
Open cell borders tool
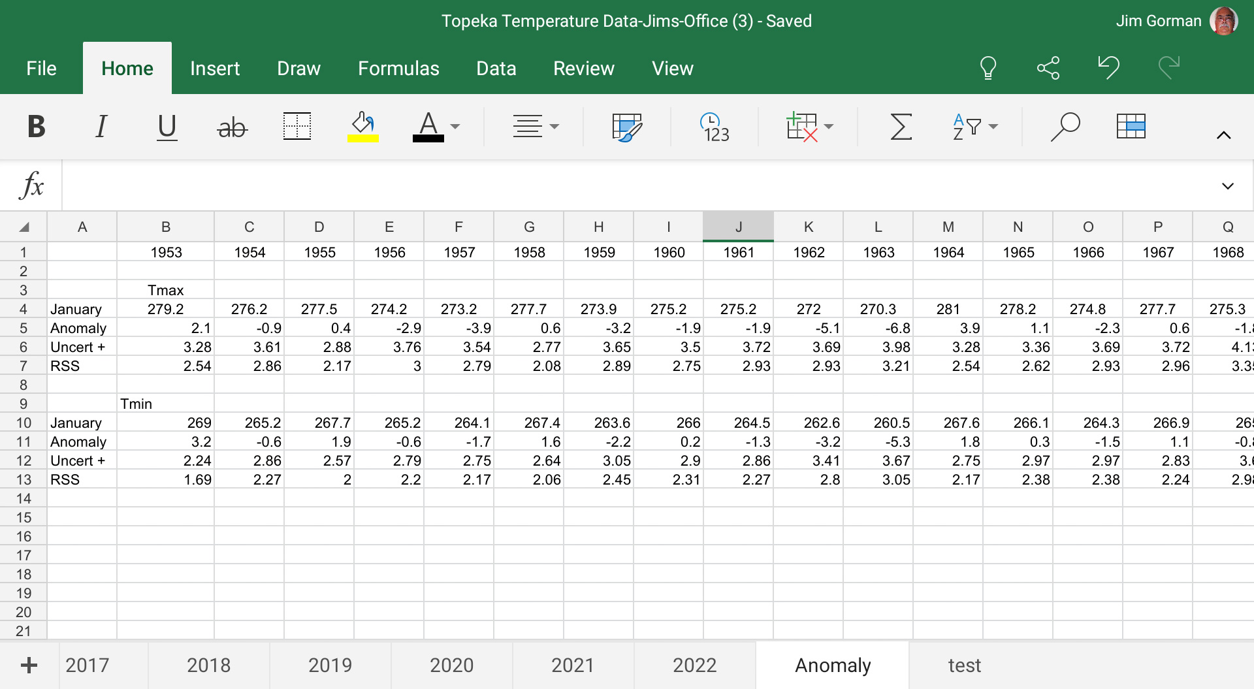[297, 126]
